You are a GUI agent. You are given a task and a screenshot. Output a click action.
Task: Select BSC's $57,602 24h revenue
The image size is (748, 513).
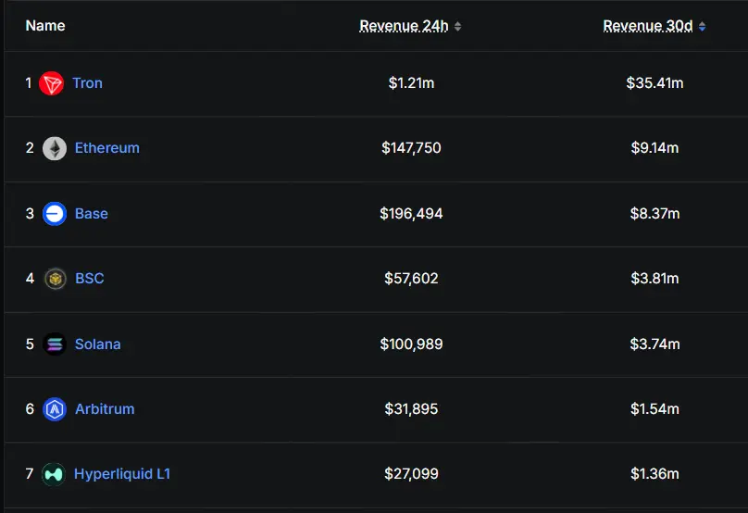point(411,278)
